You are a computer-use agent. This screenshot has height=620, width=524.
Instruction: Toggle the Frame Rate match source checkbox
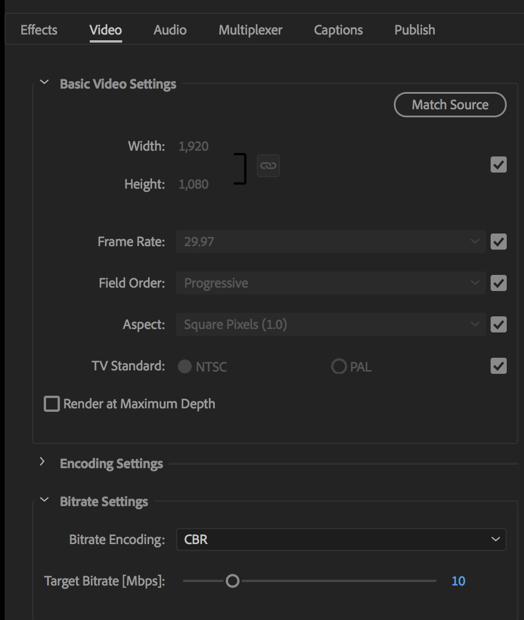[x=499, y=242]
